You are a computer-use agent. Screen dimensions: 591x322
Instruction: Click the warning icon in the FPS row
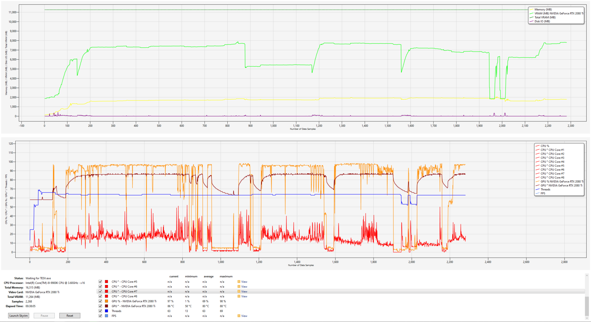pos(239,316)
